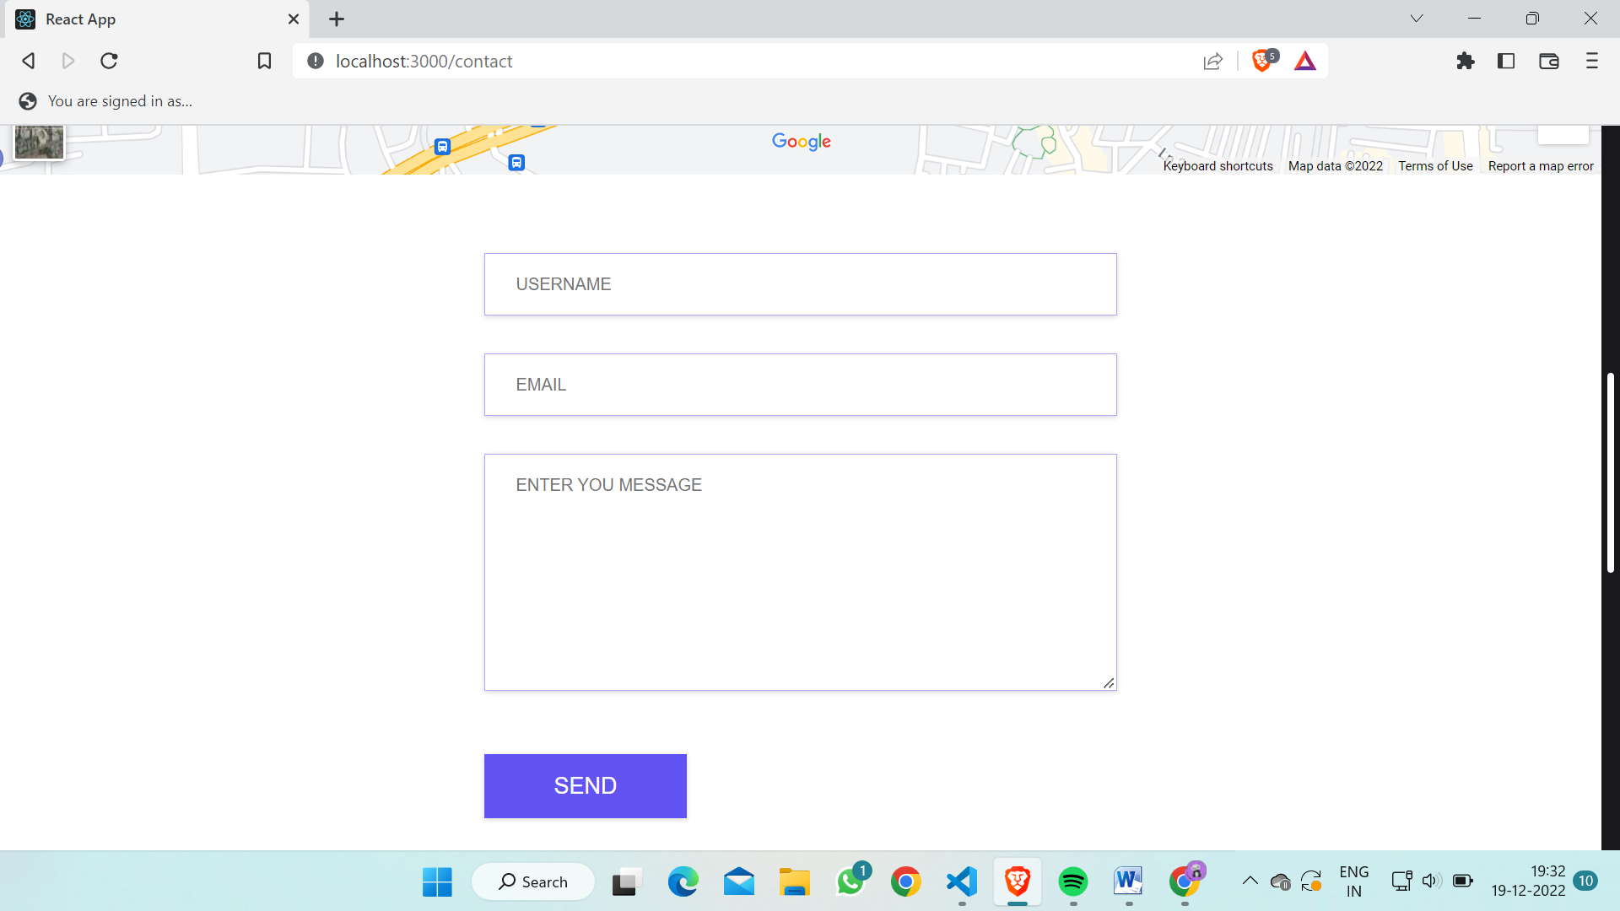Open the Brave Wallet
Viewport: 1620px width, 911px height.
1549,61
